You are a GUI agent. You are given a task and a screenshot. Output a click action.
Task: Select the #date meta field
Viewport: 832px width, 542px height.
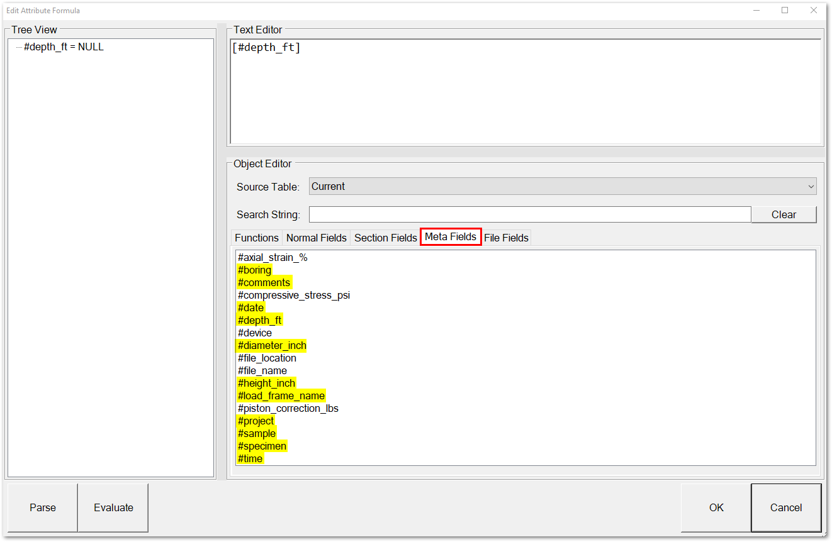pyautogui.click(x=250, y=307)
